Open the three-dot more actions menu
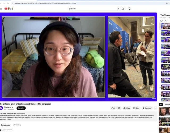170x133 pixels. point(155,108)
